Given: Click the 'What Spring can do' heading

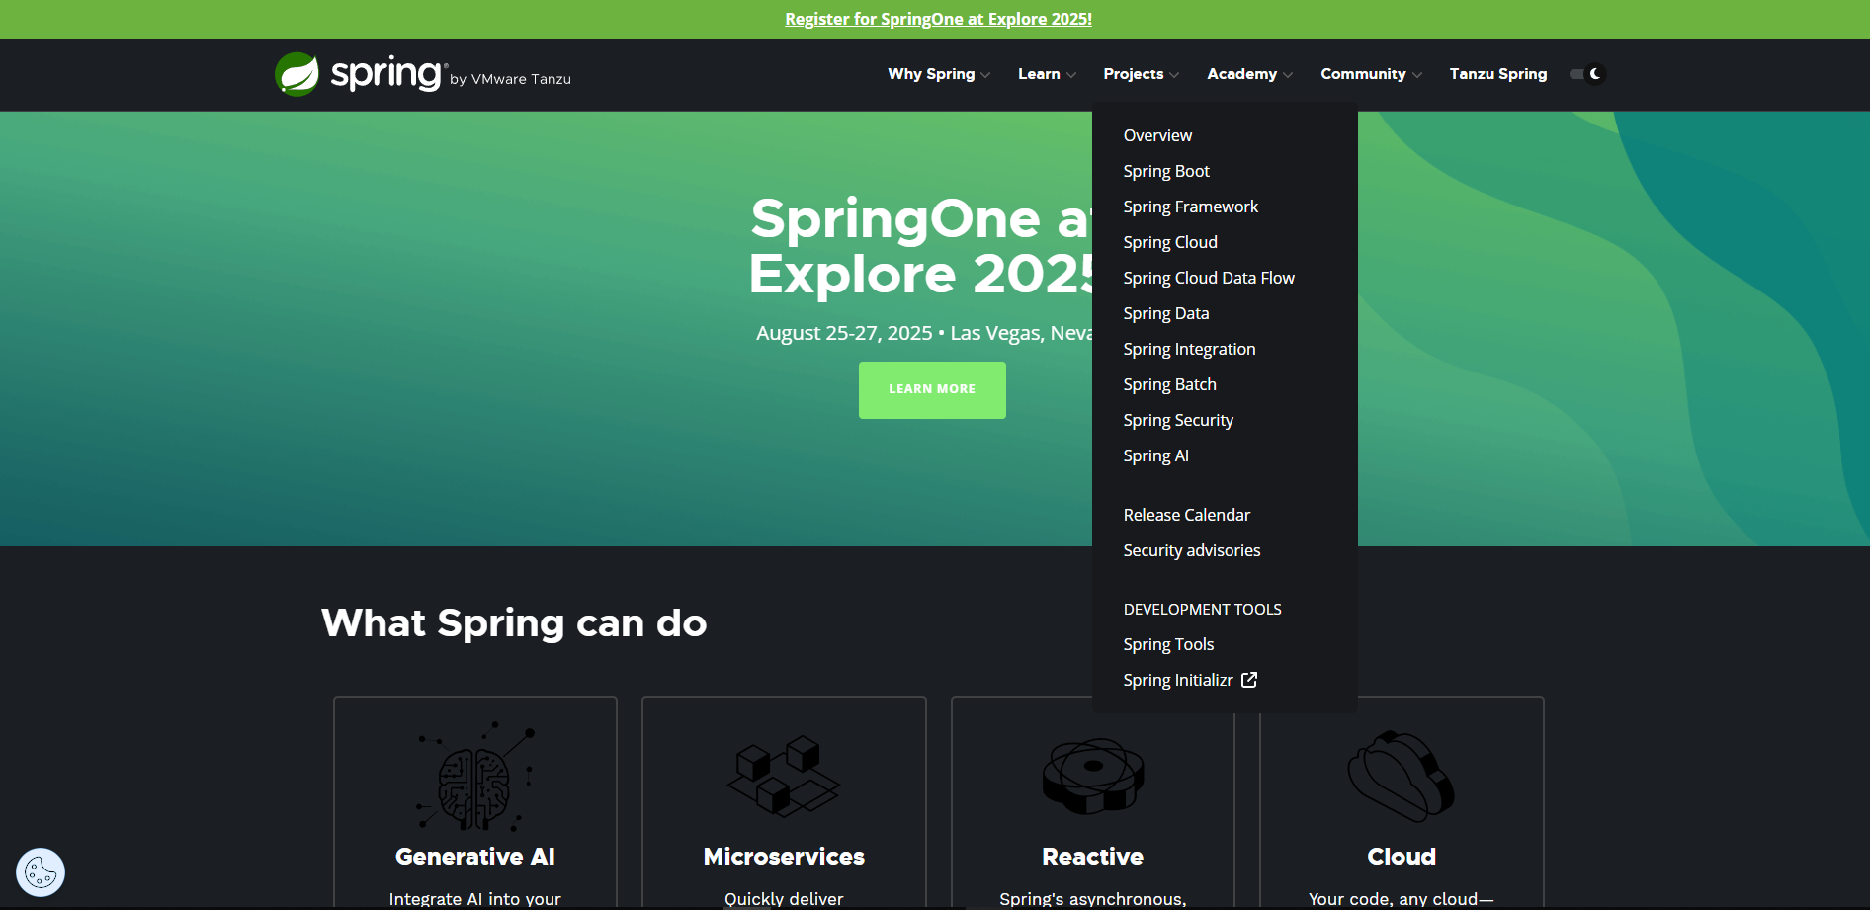Looking at the screenshot, I should 514,623.
